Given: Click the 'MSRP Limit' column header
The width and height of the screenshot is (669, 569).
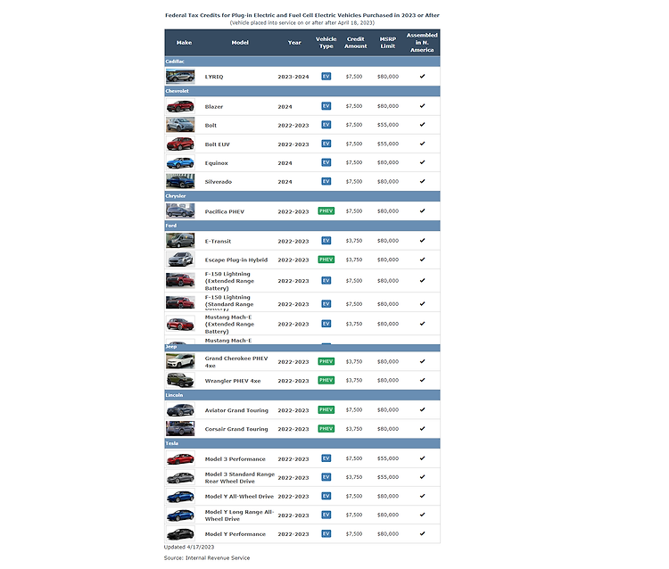Looking at the screenshot, I should 388,43.
